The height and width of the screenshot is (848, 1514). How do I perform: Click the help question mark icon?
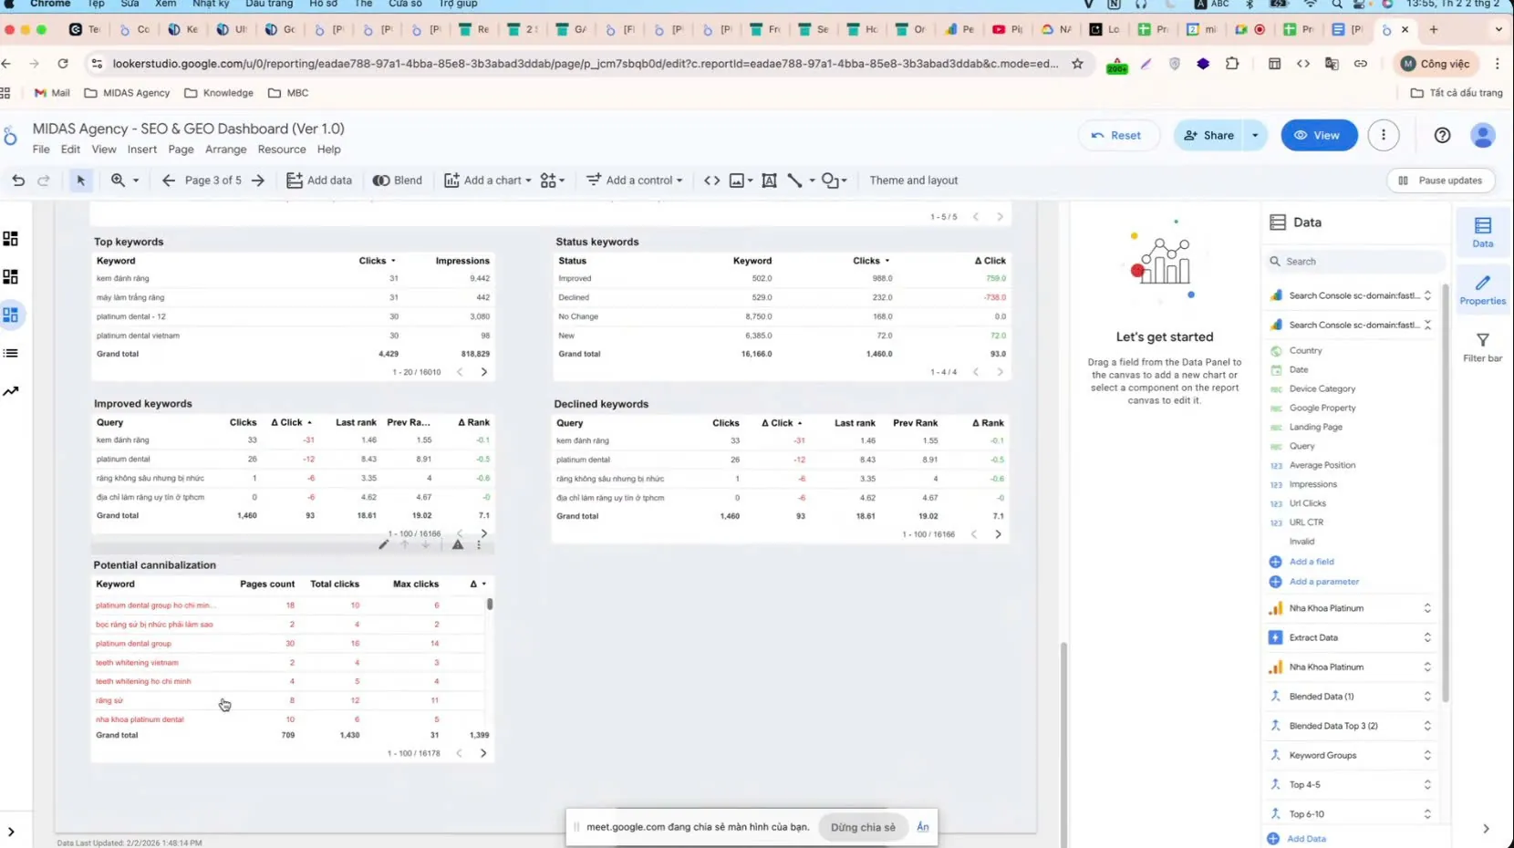(x=1442, y=135)
